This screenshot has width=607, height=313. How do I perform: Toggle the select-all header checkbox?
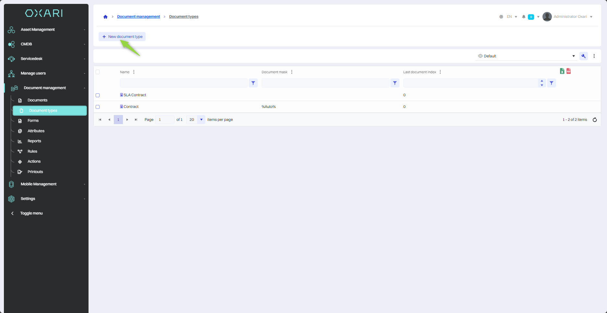point(98,72)
